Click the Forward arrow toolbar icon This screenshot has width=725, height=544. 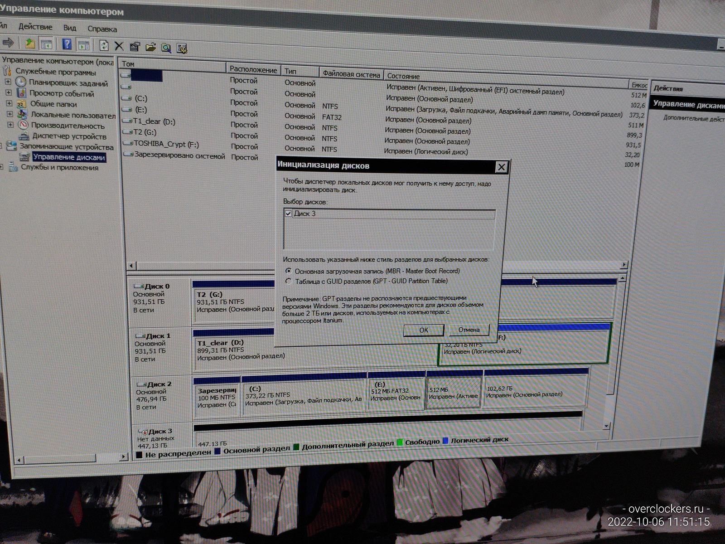point(8,43)
